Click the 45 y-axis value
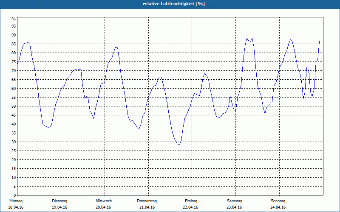The width and height of the screenshot is (340, 212). (14, 115)
